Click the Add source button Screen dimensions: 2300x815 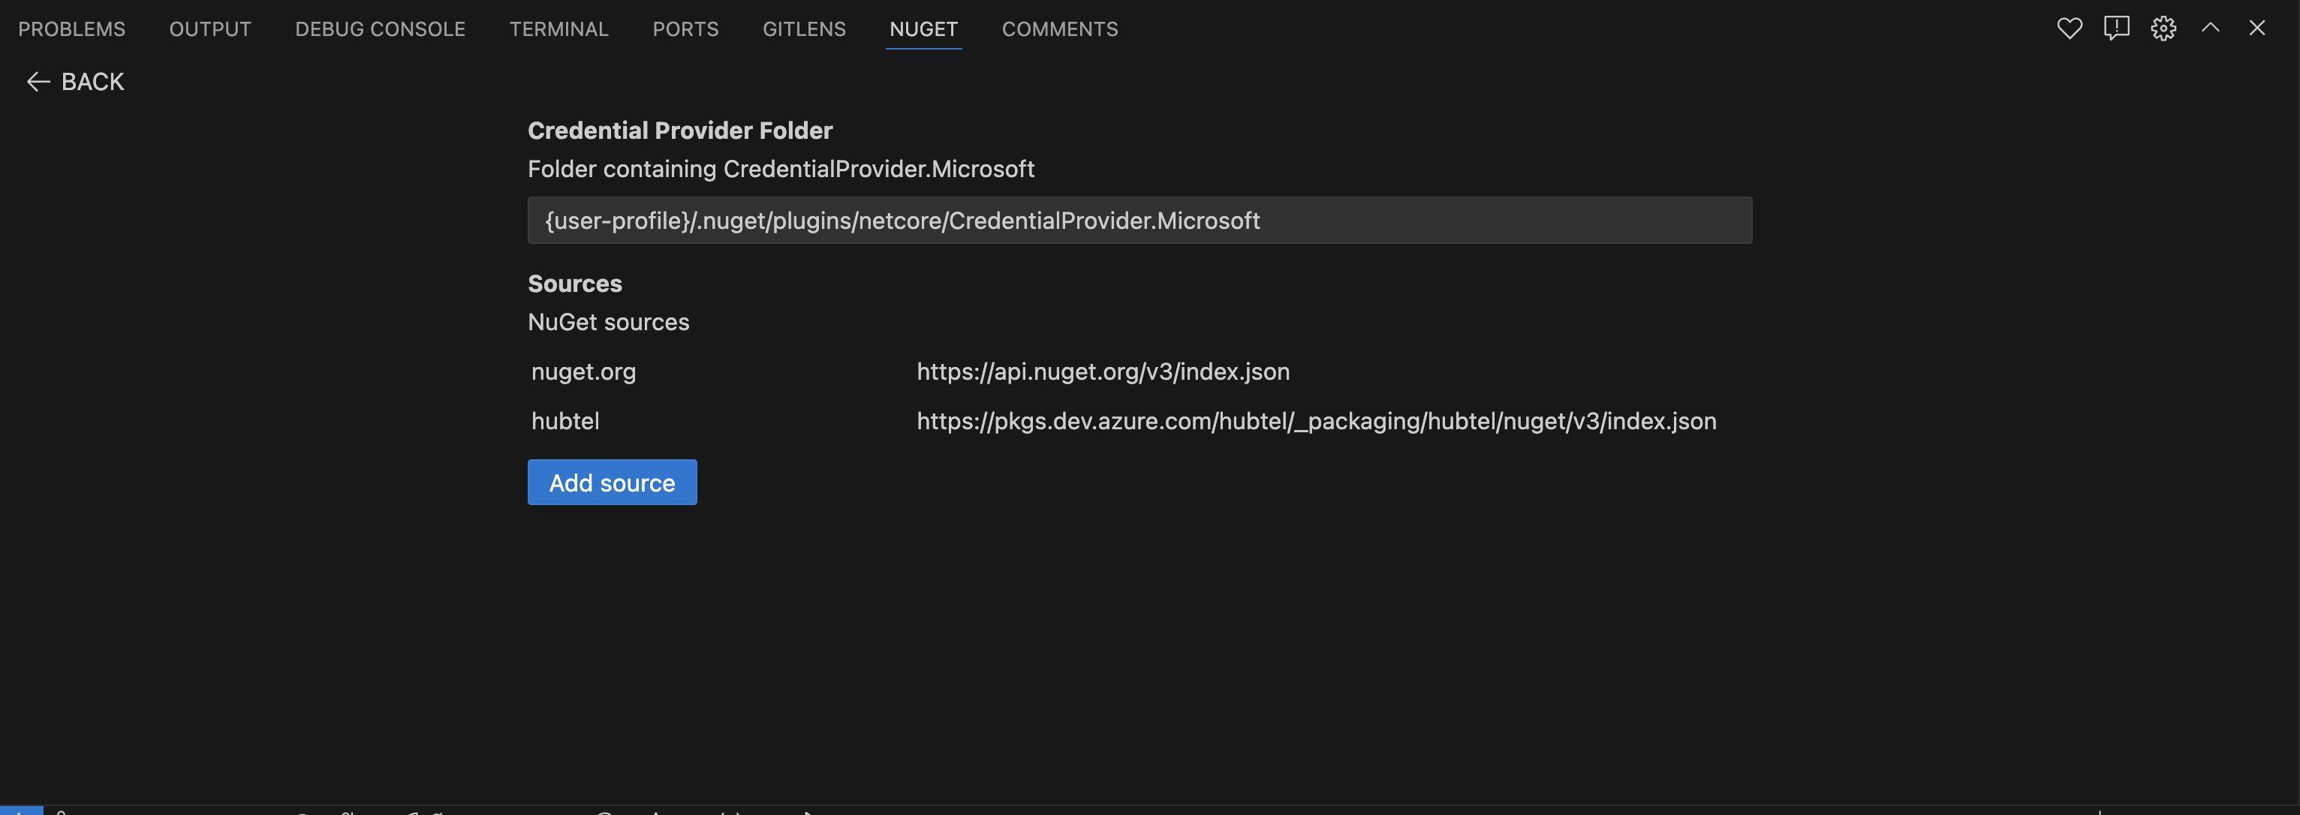612,481
